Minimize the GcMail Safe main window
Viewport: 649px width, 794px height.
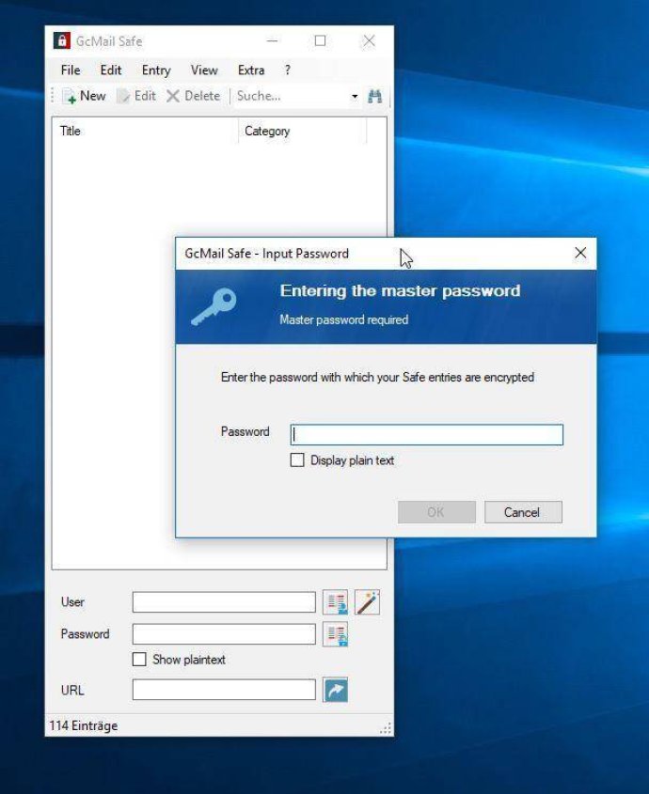click(272, 41)
